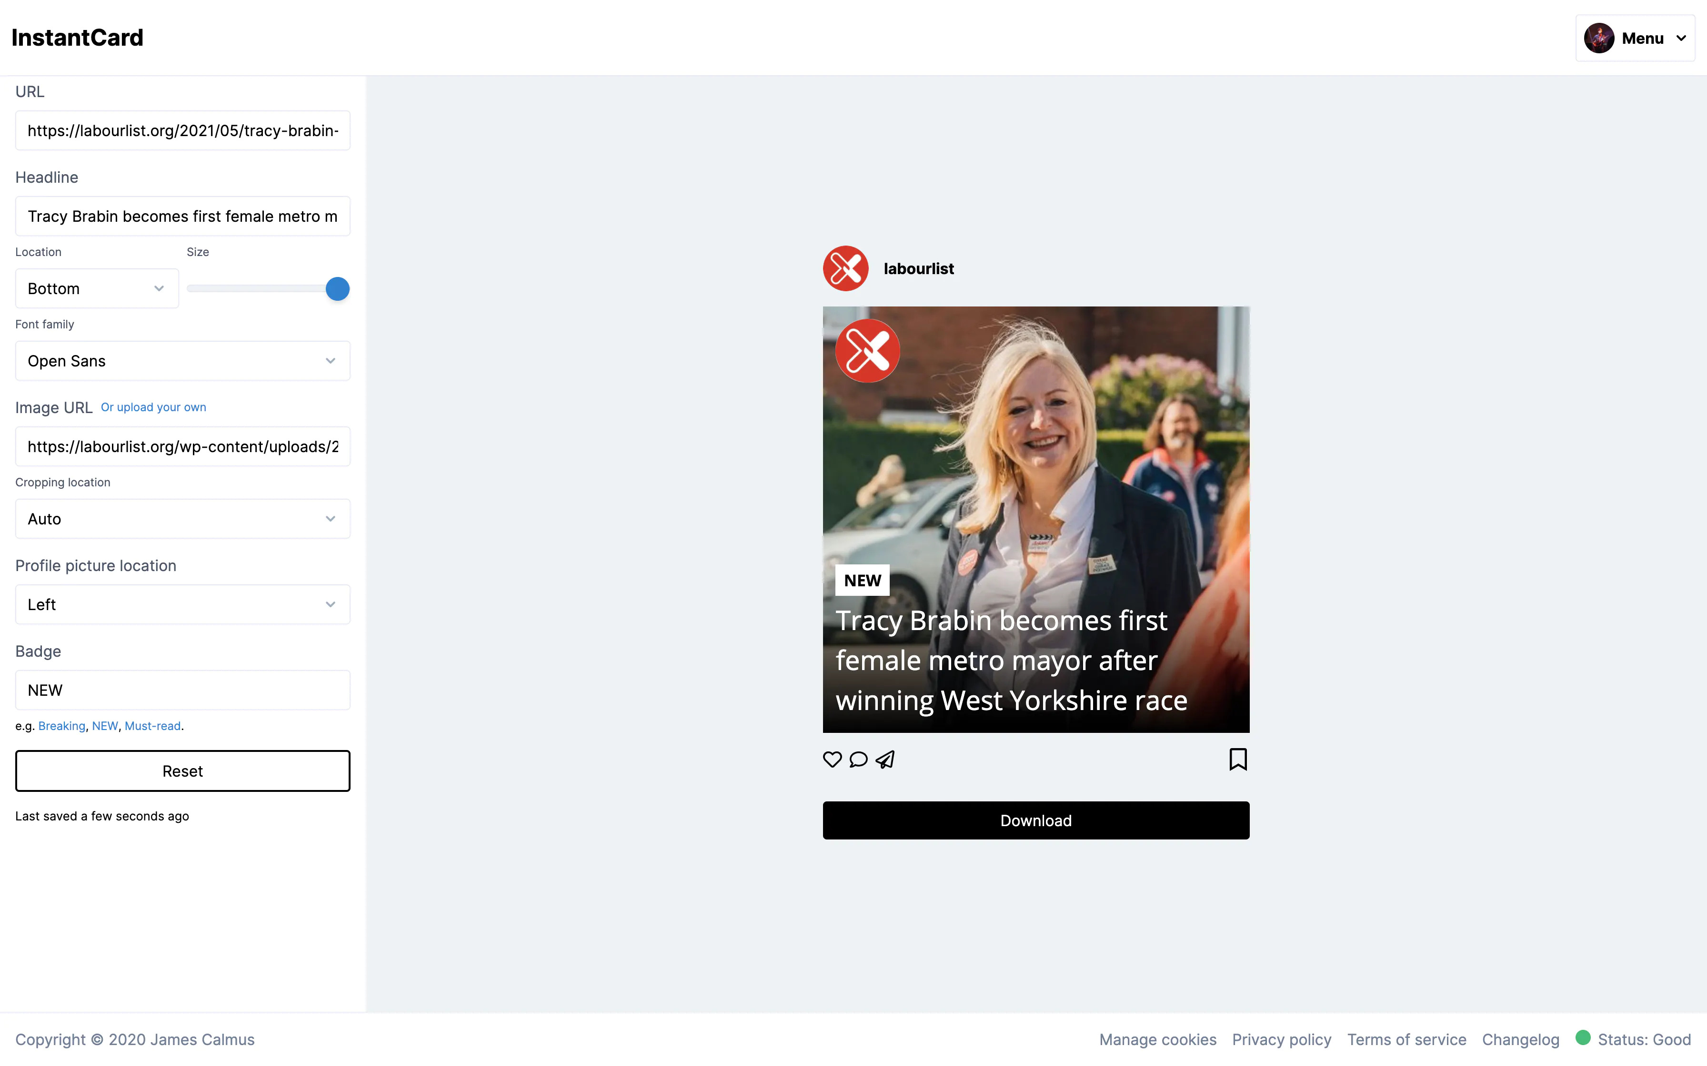The width and height of the screenshot is (1707, 1066).
Task: Click the user avatar in the Menu button
Action: point(1599,38)
